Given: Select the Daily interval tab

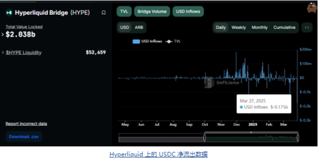Looking at the screenshot, I should 221,27.
